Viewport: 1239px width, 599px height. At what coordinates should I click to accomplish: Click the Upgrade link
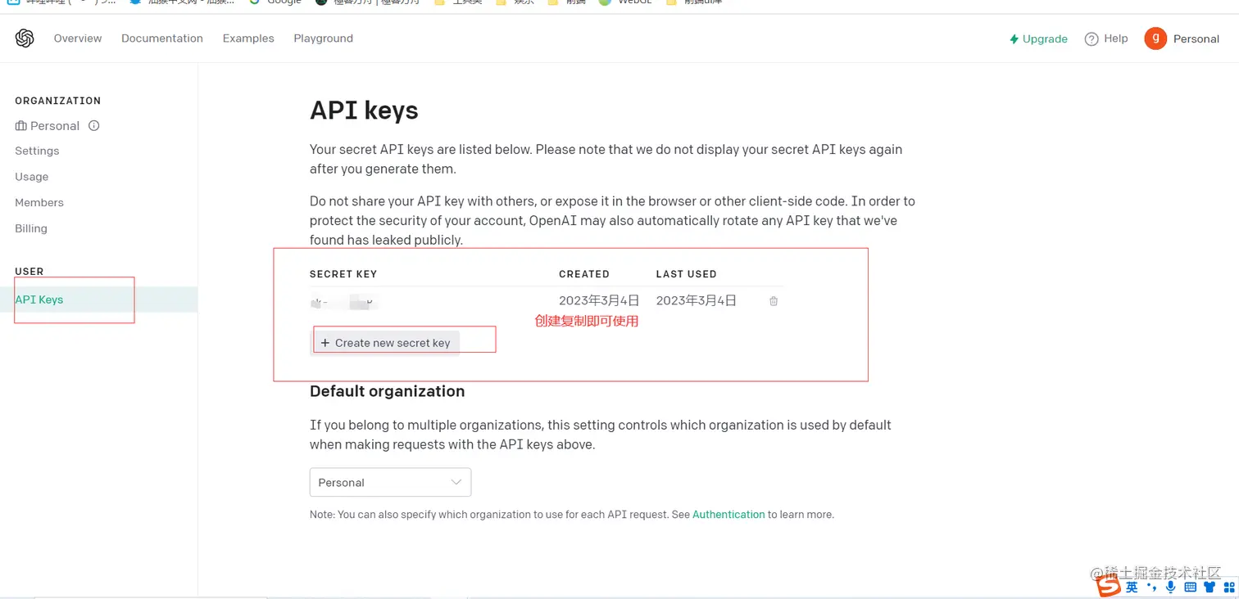coord(1038,38)
